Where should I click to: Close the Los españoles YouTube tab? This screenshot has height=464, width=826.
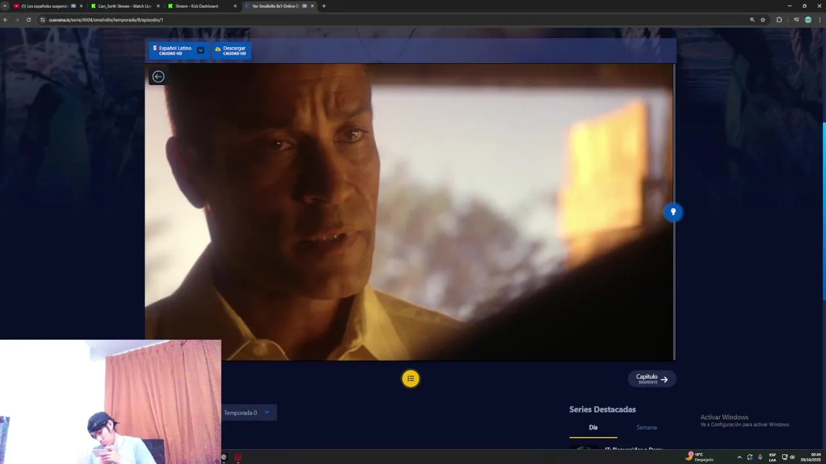click(81, 6)
